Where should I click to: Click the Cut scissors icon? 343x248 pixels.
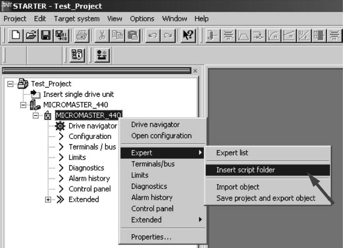(102, 35)
